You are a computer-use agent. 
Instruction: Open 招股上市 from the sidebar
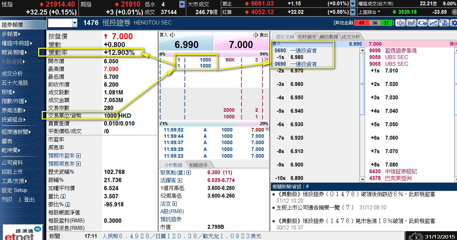(x=12, y=172)
